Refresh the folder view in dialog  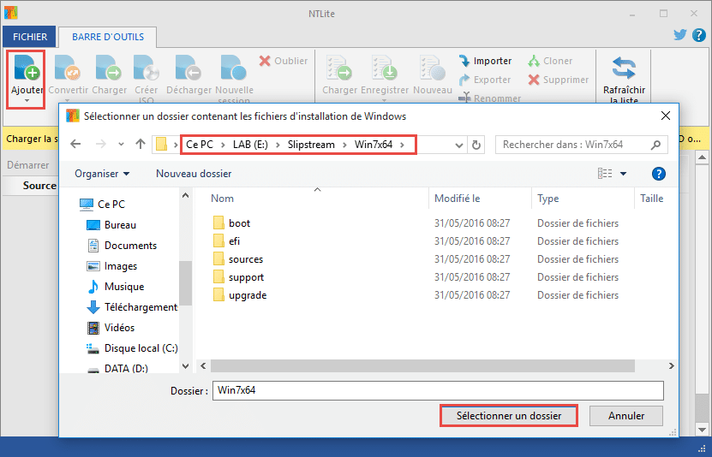(476, 145)
